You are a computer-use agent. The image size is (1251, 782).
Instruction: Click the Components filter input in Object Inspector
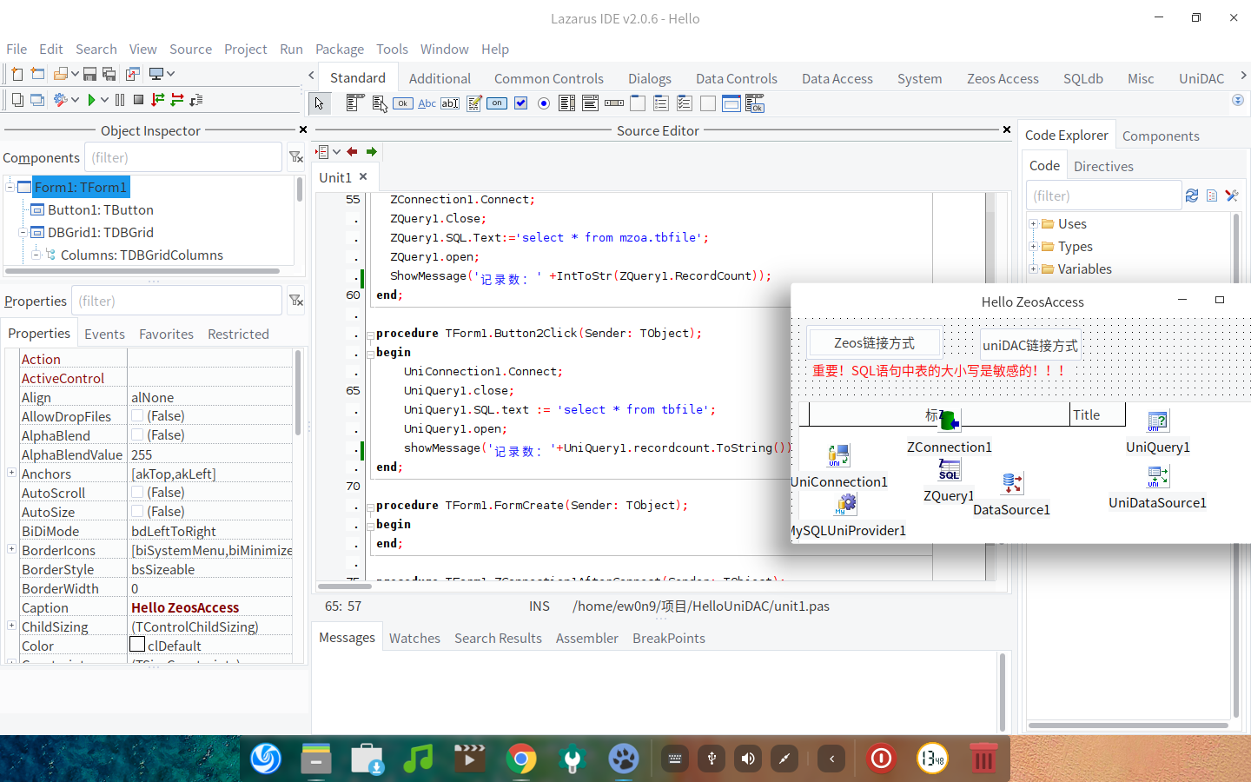pyautogui.click(x=182, y=157)
